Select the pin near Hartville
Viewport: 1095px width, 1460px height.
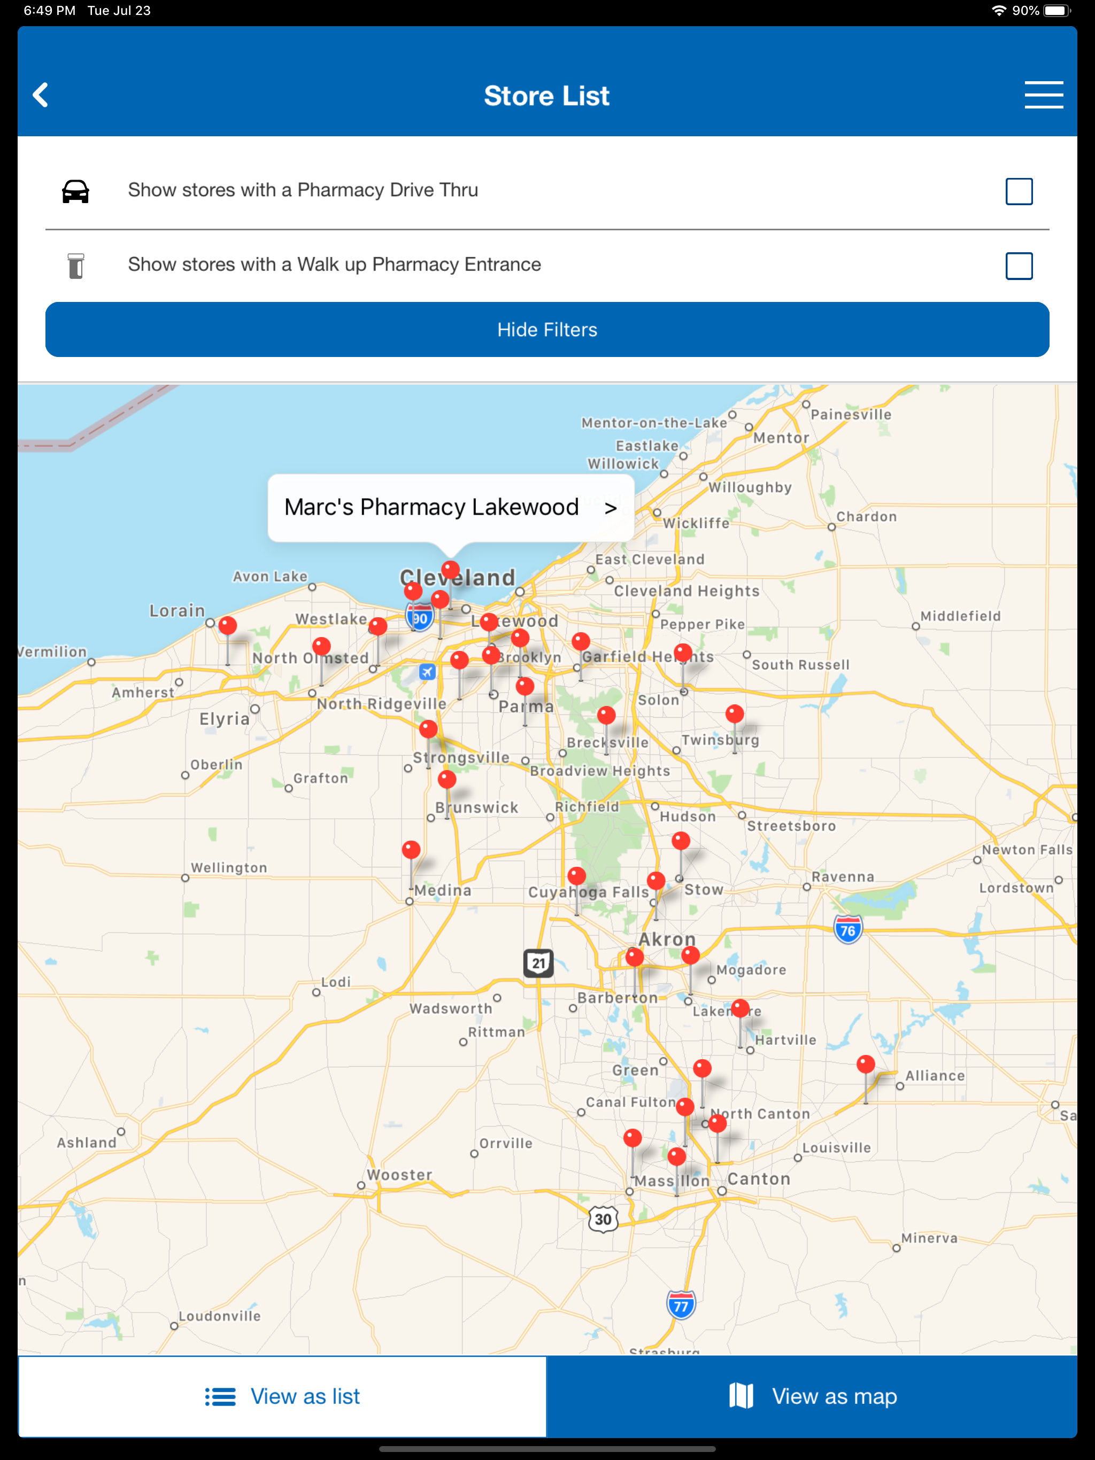click(741, 1008)
